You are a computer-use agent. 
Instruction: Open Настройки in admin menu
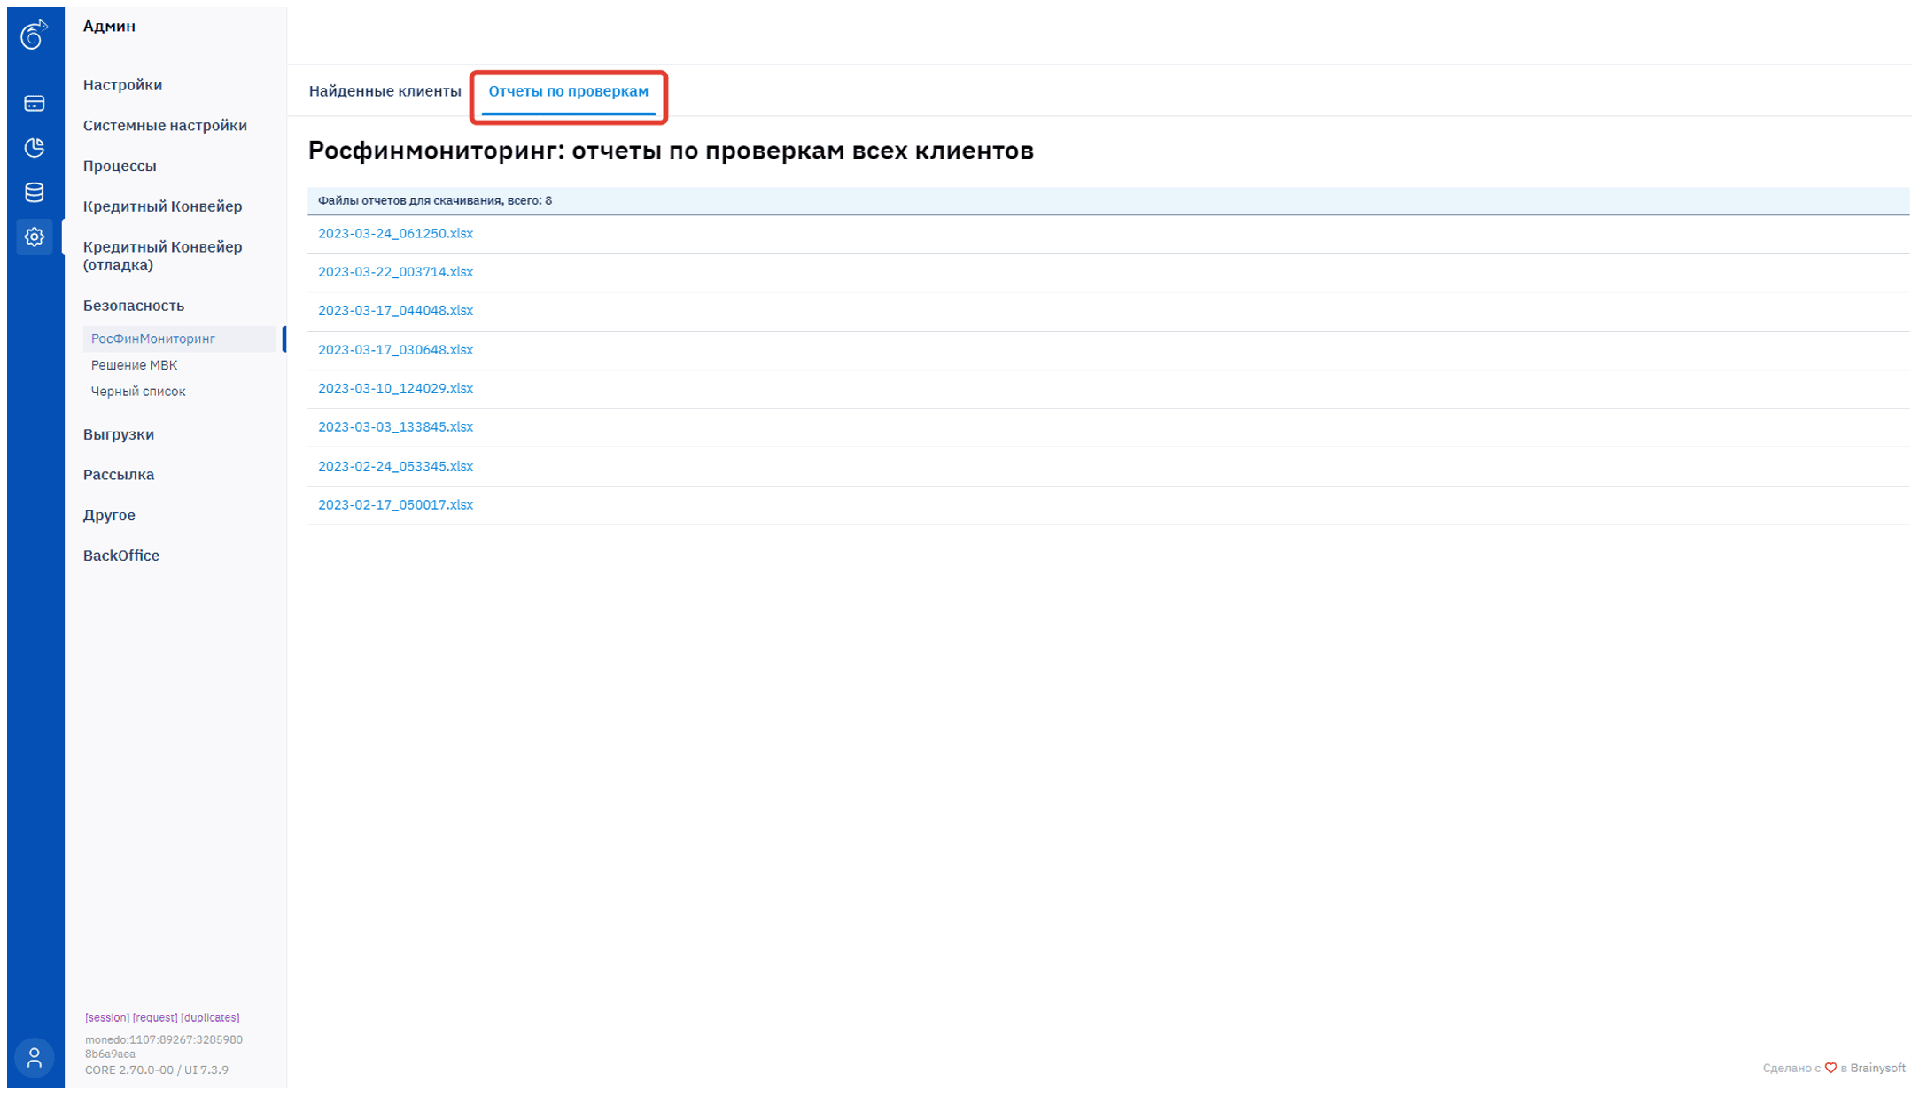[x=122, y=85]
